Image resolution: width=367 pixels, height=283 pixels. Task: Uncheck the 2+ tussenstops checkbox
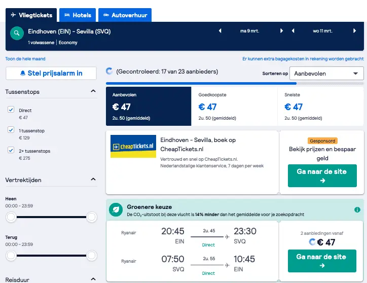11,150
